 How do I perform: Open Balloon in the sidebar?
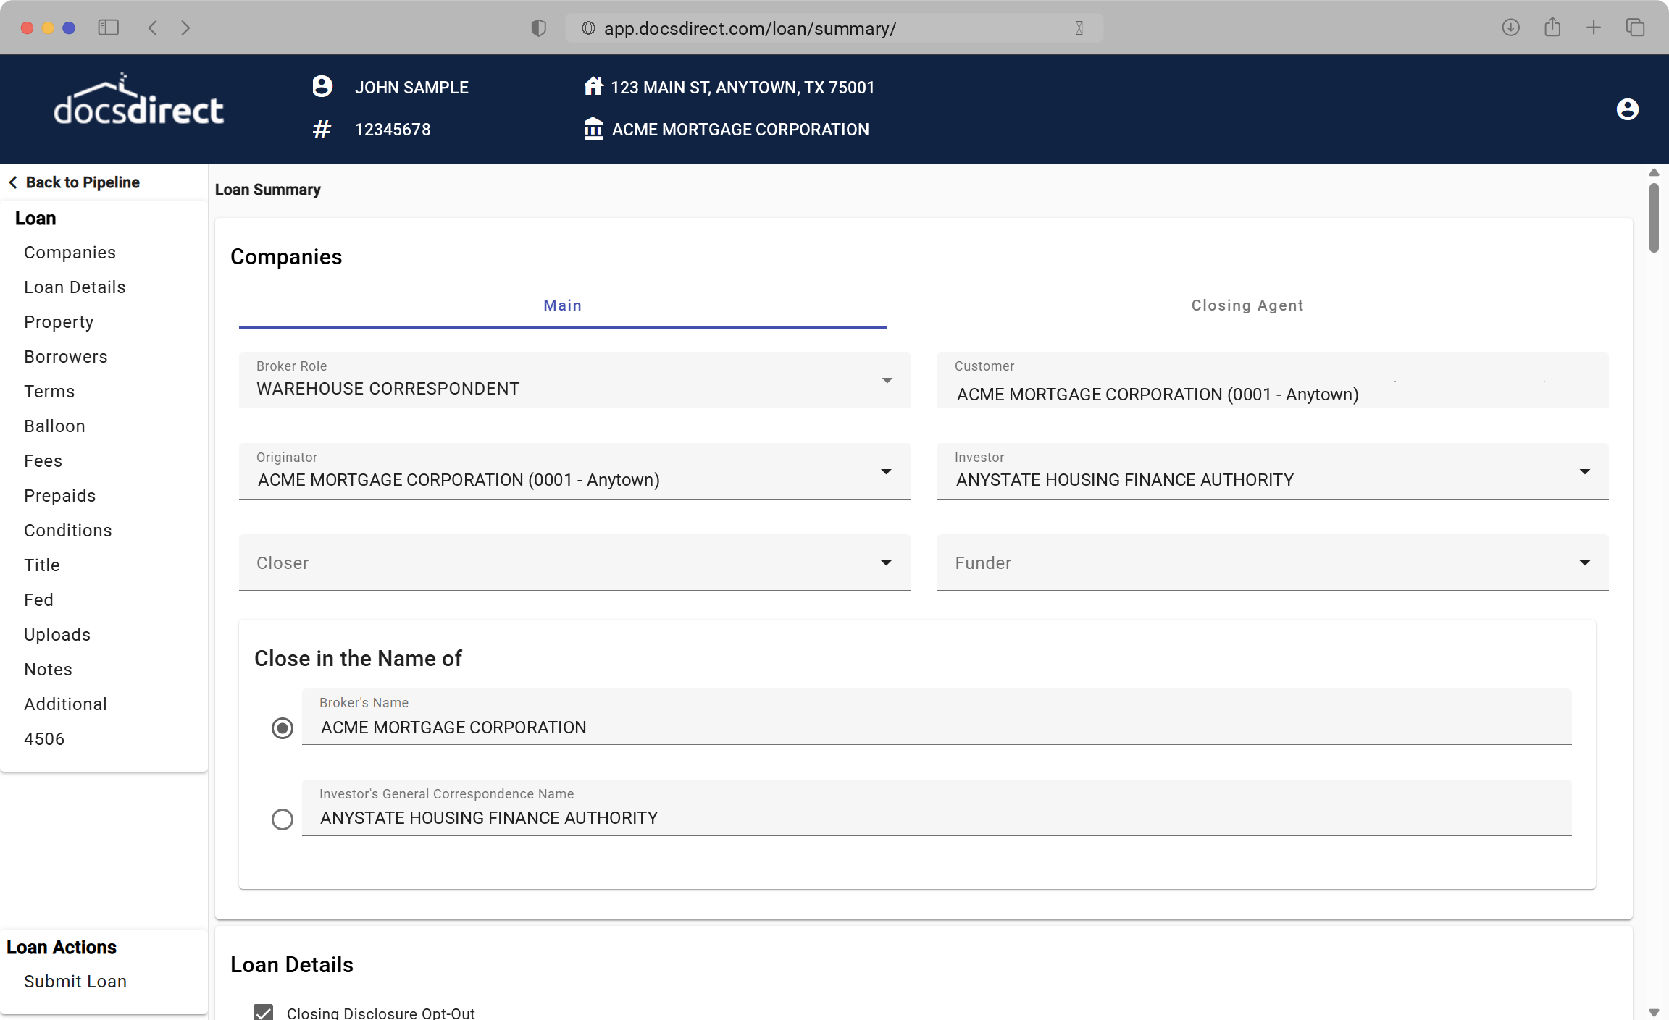pyautogui.click(x=55, y=426)
